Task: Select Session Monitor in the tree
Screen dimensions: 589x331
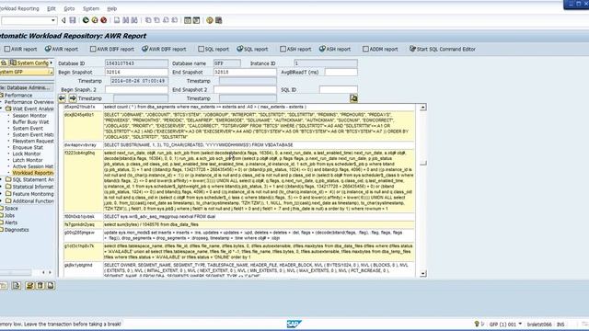Action: click(x=29, y=116)
